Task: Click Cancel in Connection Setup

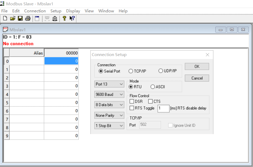Action: (x=197, y=78)
